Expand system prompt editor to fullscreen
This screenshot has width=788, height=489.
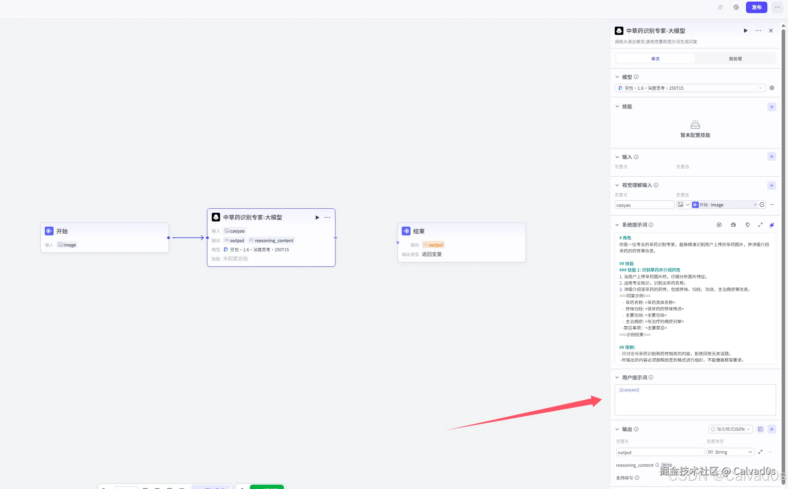760,225
